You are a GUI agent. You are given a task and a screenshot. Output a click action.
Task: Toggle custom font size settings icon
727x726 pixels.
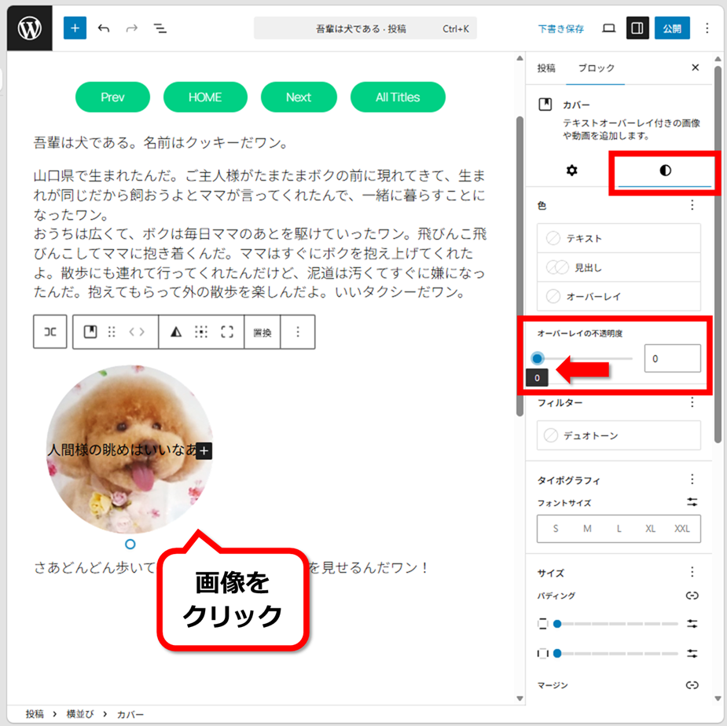(692, 503)
